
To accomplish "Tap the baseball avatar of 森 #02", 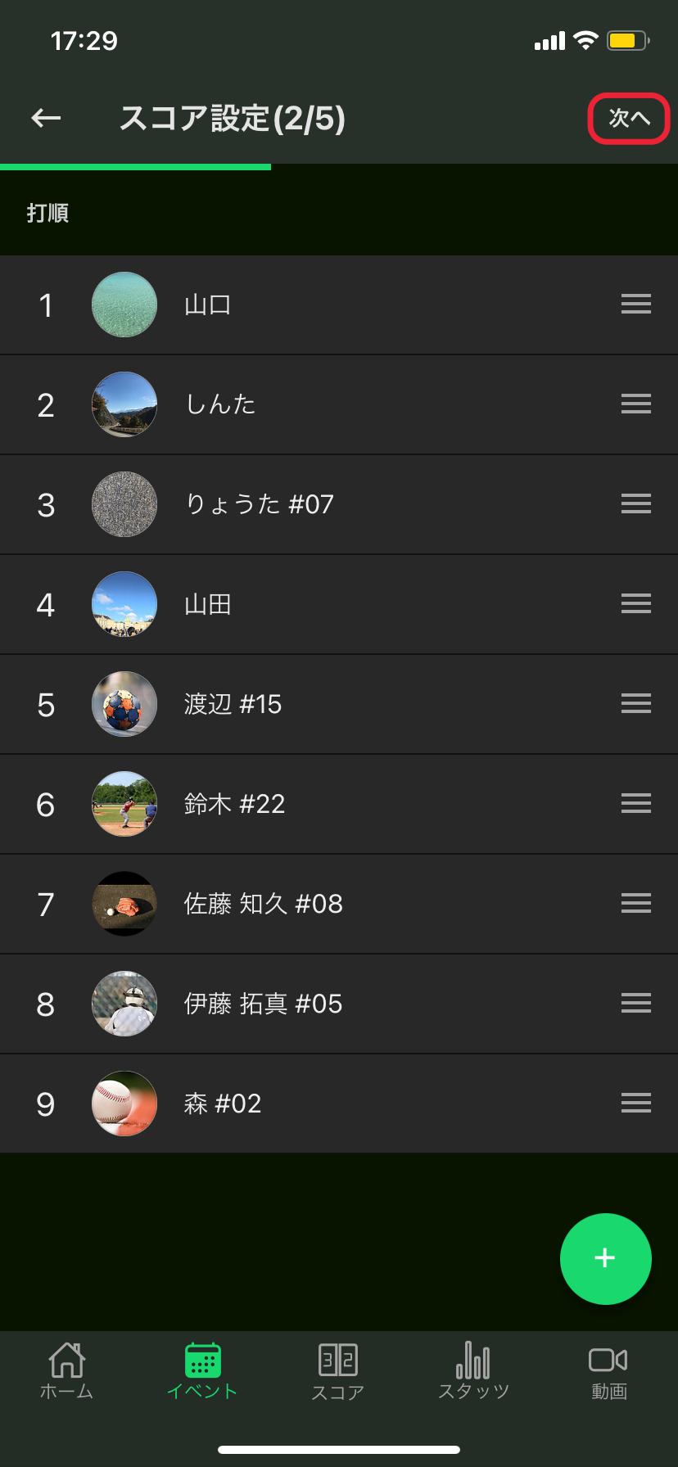I will (x=124, y=1104).
